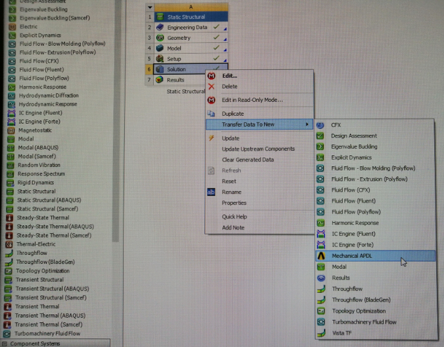
Task: Choose Edit in Read-Only Mode...
Action: click(252, 100)
